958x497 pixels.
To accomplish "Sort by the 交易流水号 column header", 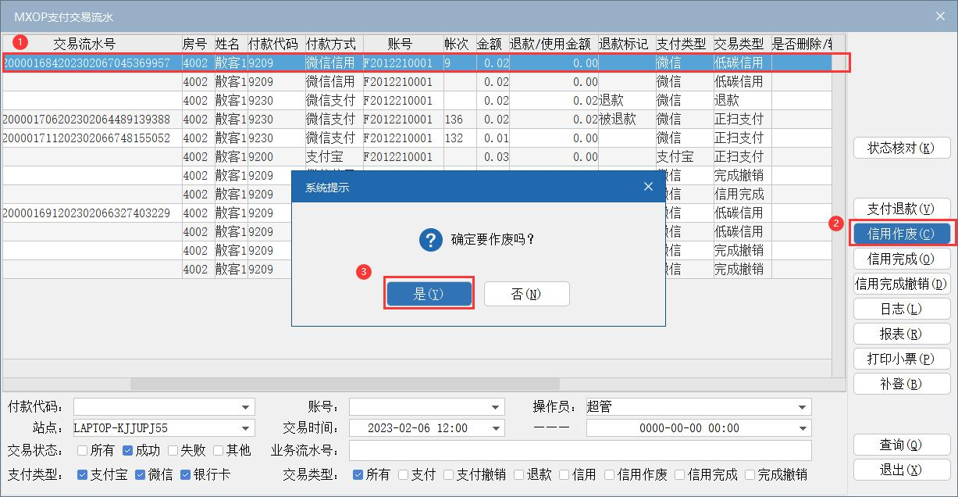I will coord(91,44).
